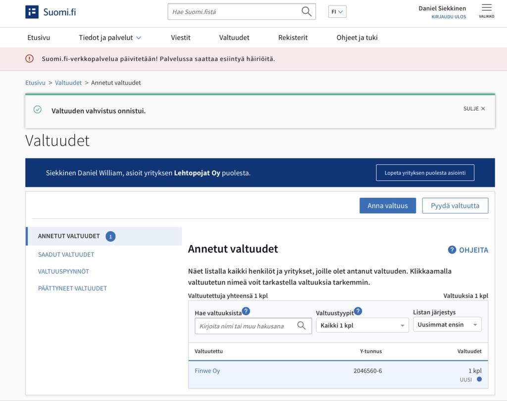The width and height of the screenshot is (507, 401).
Task: Click the 1 kpl value in Finwe row
Action: [475, 371]
